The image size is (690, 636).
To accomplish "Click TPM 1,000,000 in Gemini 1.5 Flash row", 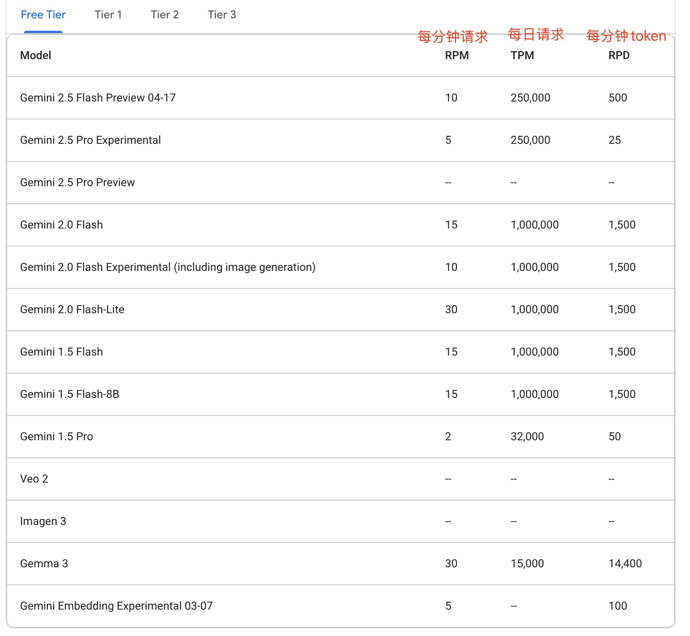I will point(534,352).
